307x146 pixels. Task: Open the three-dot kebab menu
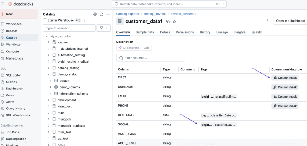click(267, 21)
